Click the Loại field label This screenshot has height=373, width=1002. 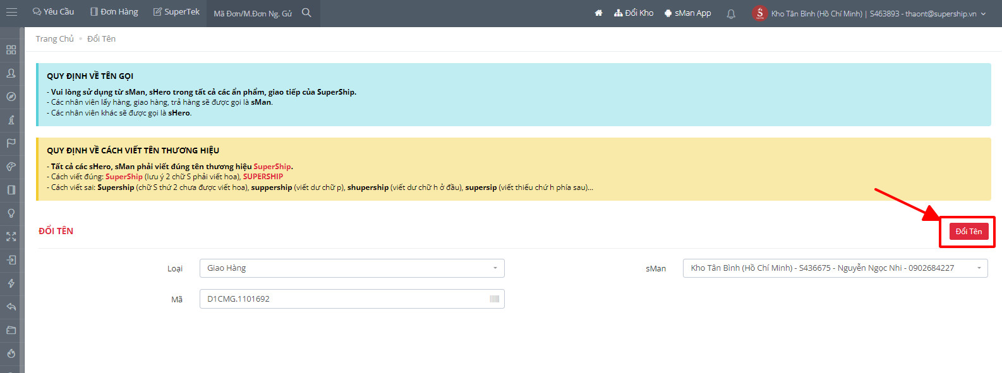[175, 269]
